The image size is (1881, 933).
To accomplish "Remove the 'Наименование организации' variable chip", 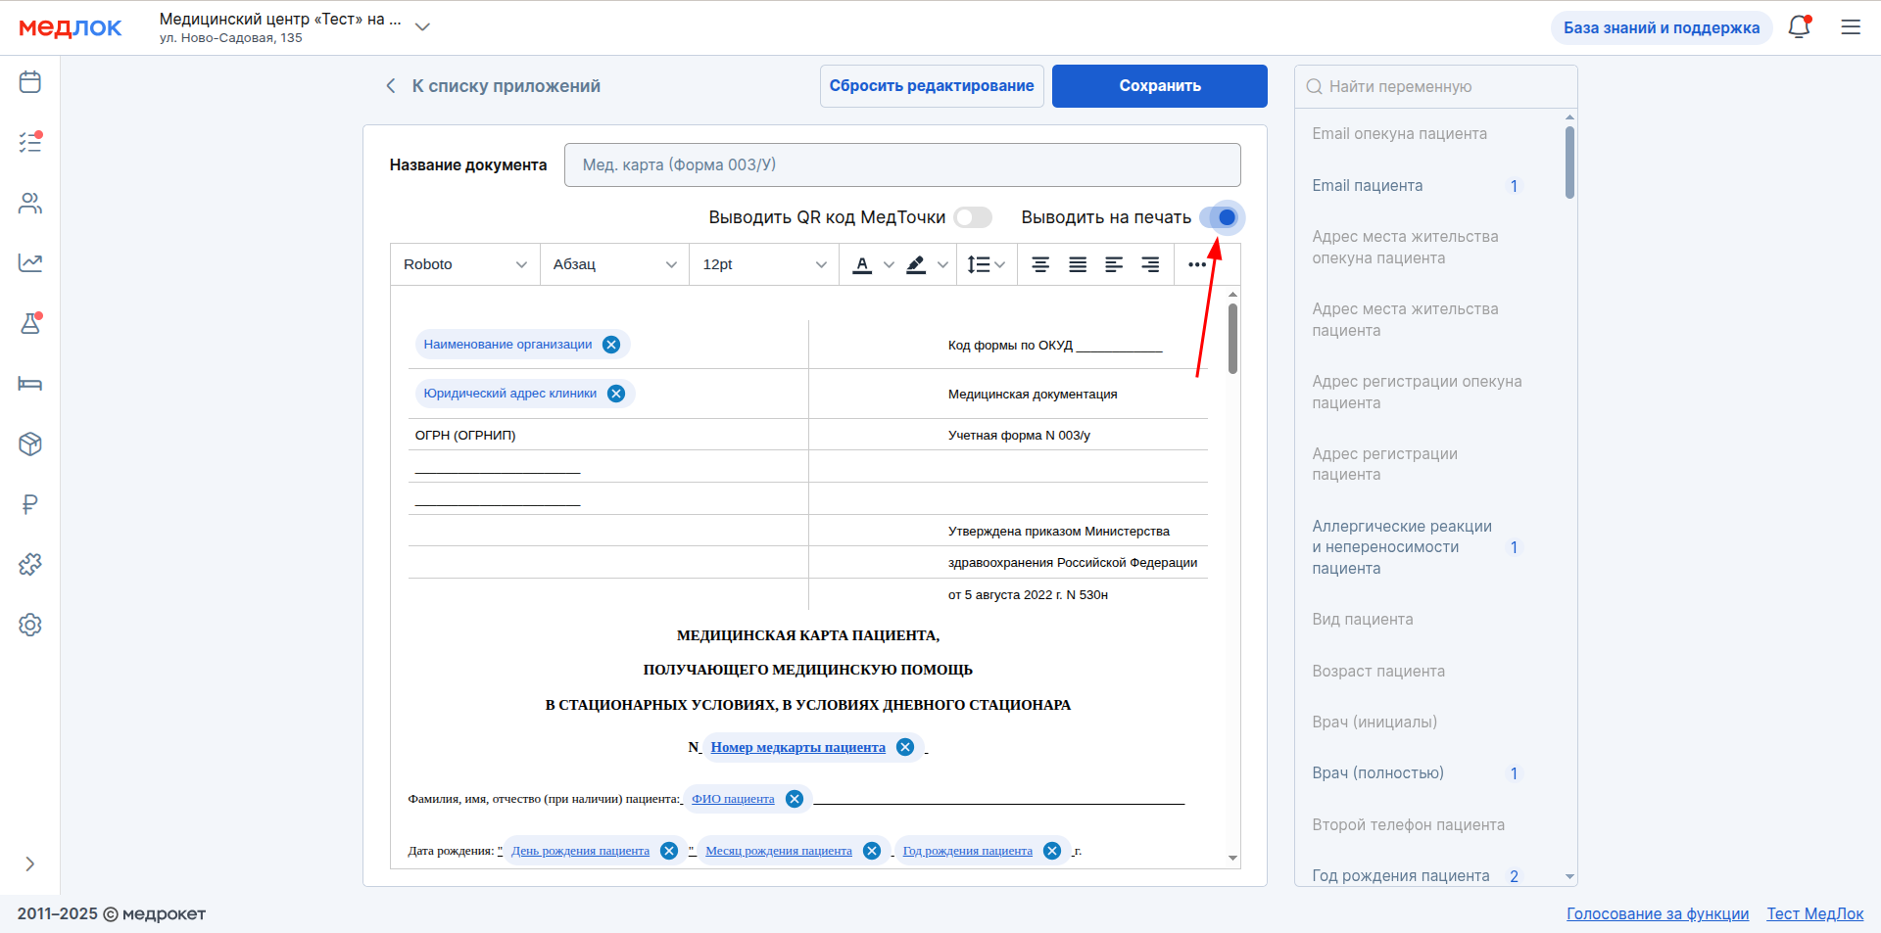I will [611, 345].
